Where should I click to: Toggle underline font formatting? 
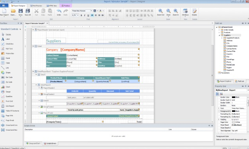88,15
